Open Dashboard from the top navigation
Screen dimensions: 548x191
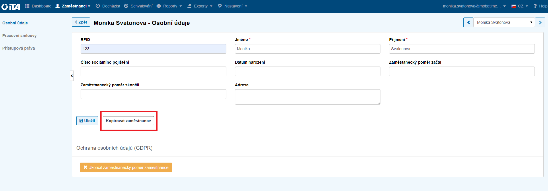(38, 6)
